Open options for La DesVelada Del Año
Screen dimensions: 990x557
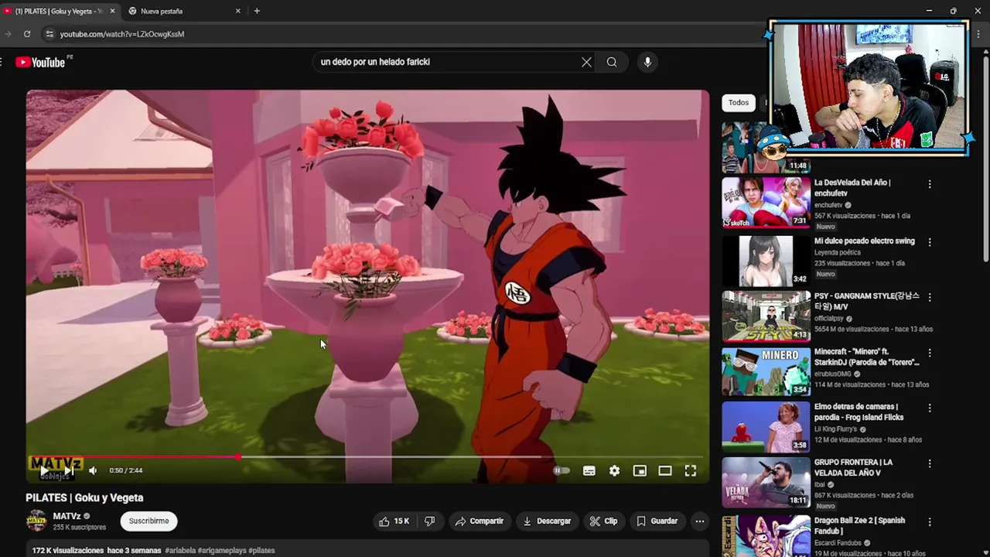930,185
